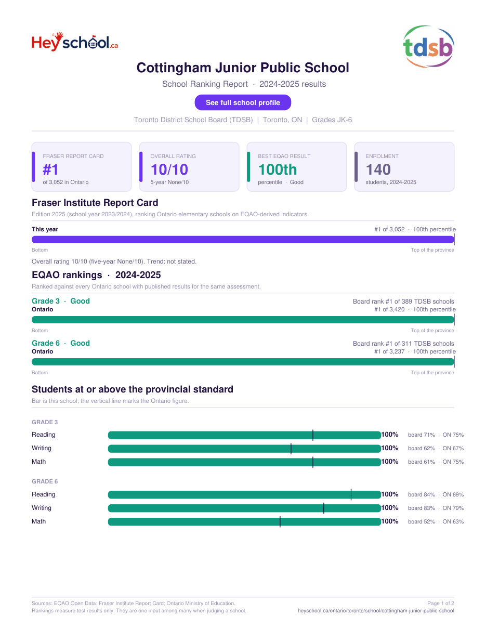The width and height of the screenshot is (486, 629).
Task: Click 'Board rank #1 of 311 TDSB schools'
Action: (403, 344)
